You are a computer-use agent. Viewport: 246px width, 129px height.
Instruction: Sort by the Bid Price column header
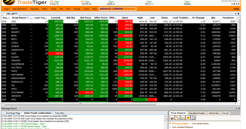(85, 18)
